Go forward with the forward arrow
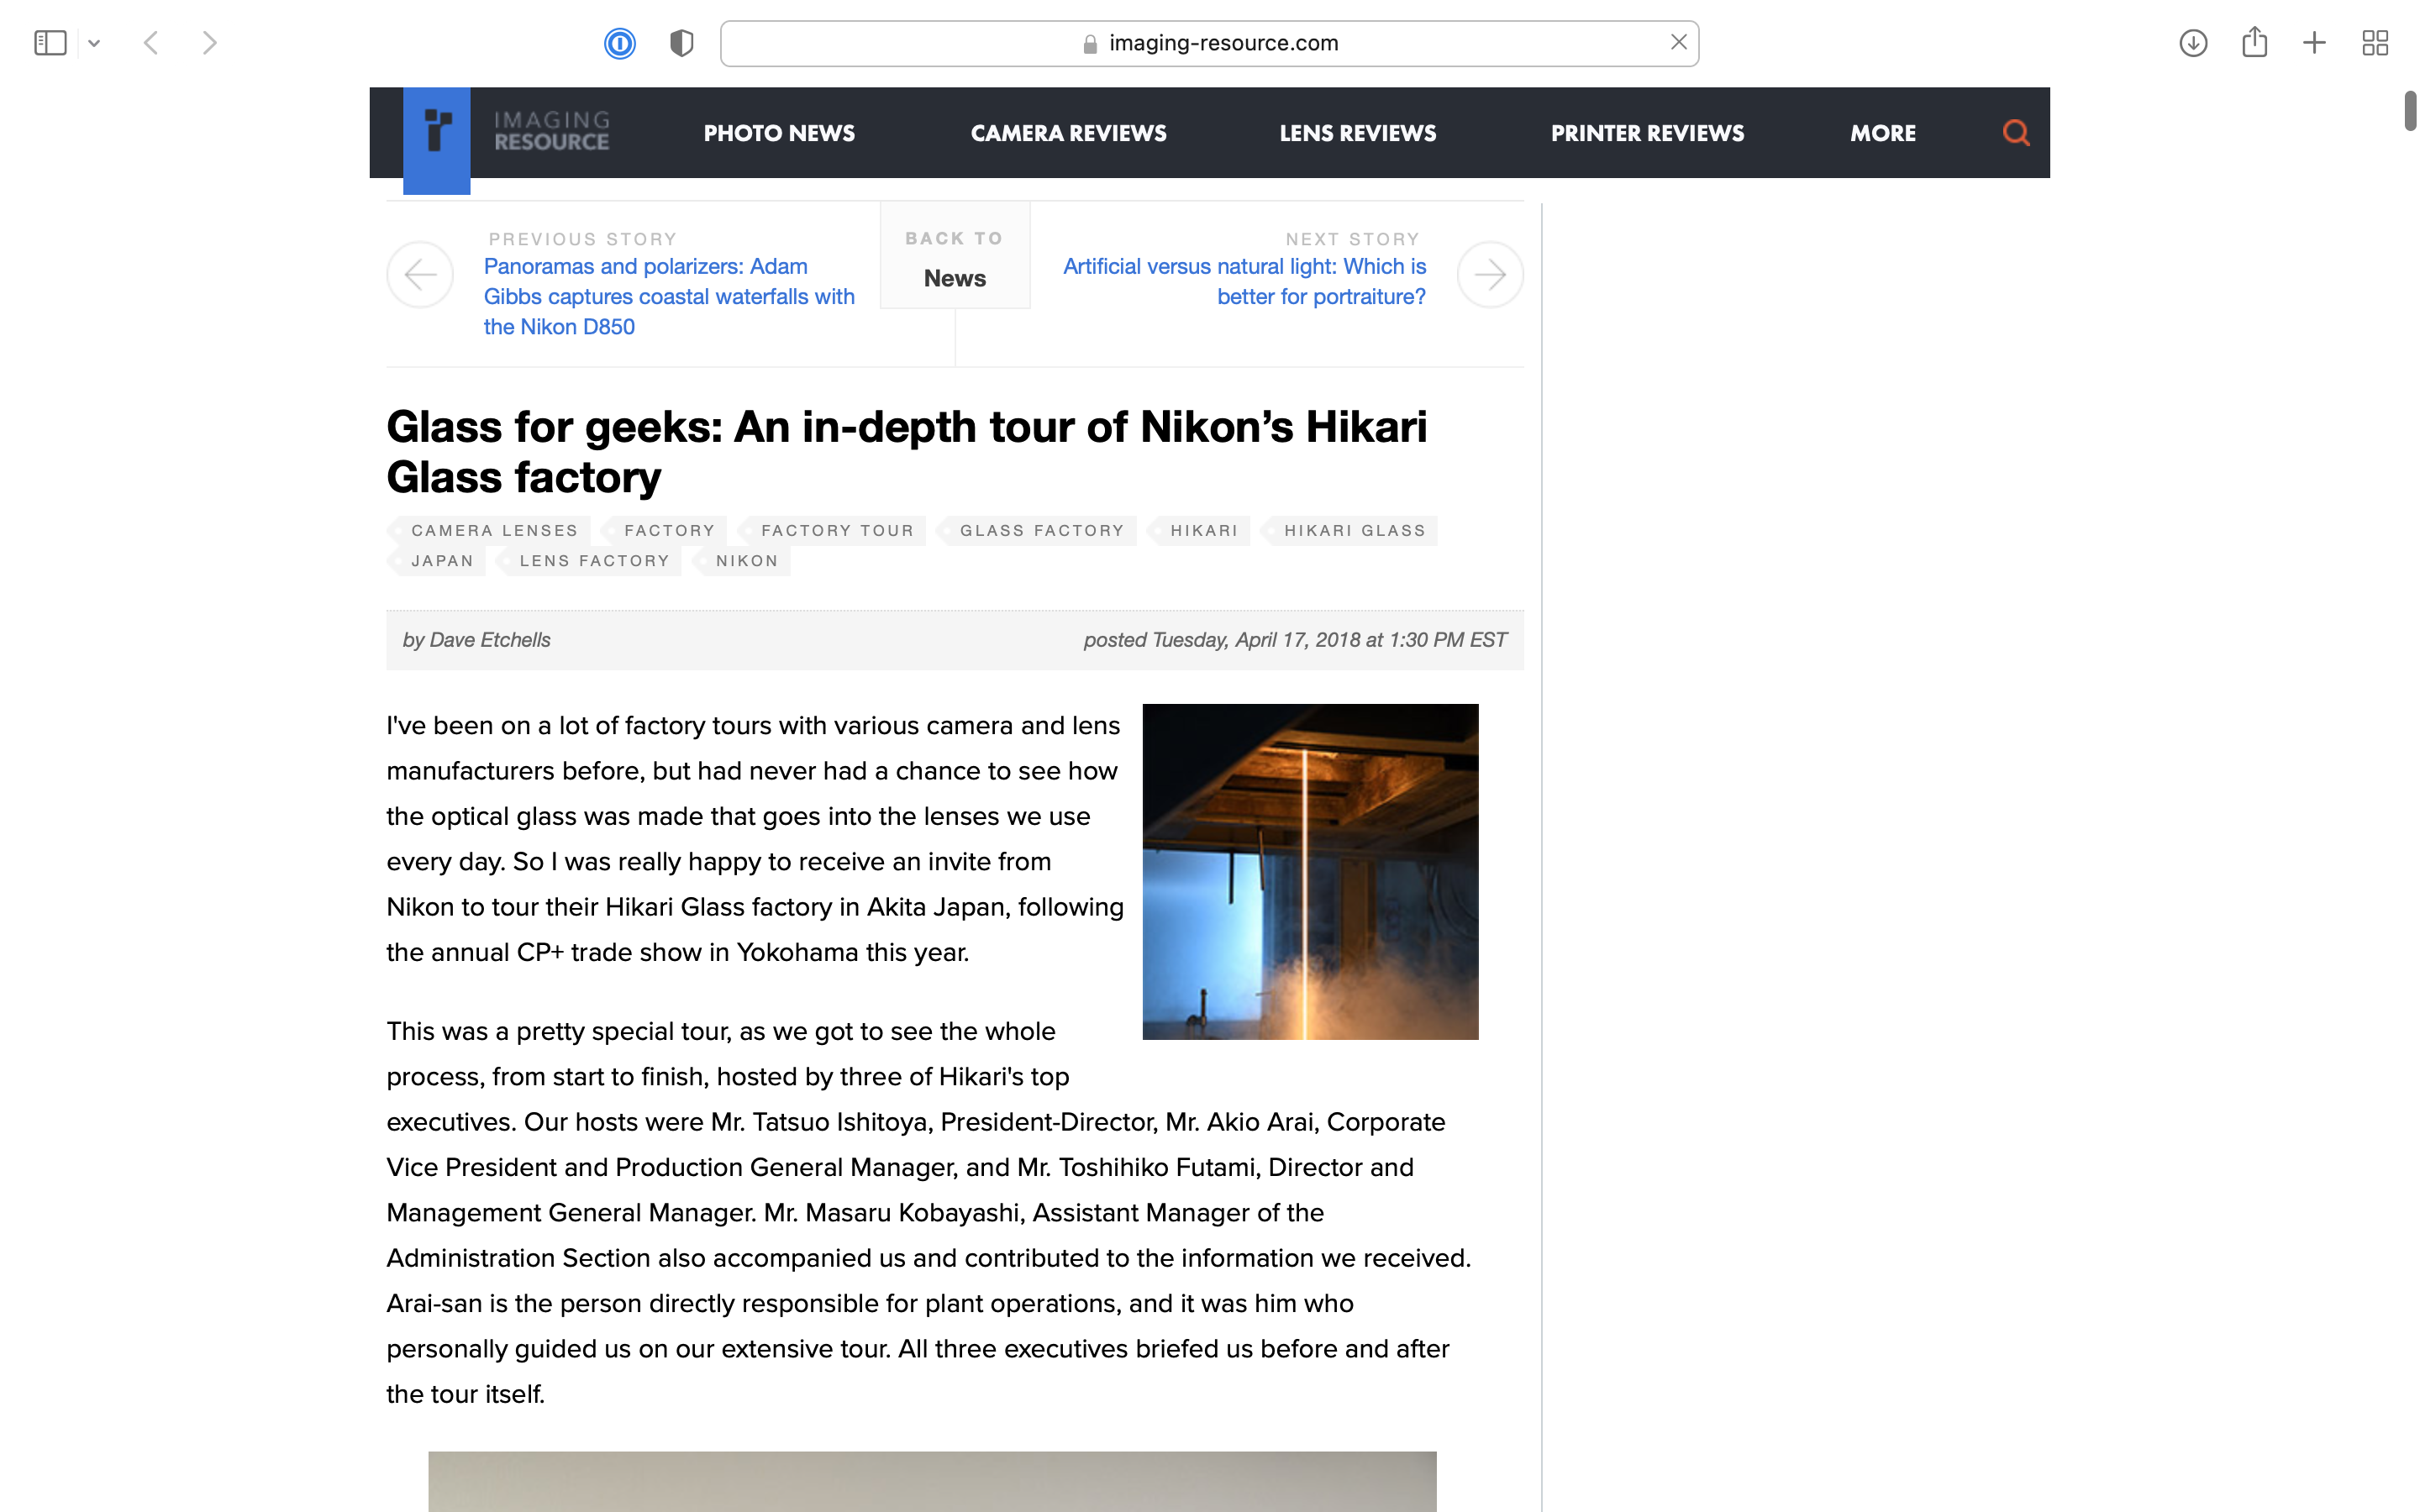This screenshot has width=2420, height=1512. tap(209, 43)
